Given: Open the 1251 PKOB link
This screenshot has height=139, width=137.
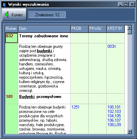Looking at the screenshot, I should click(75, 107).
